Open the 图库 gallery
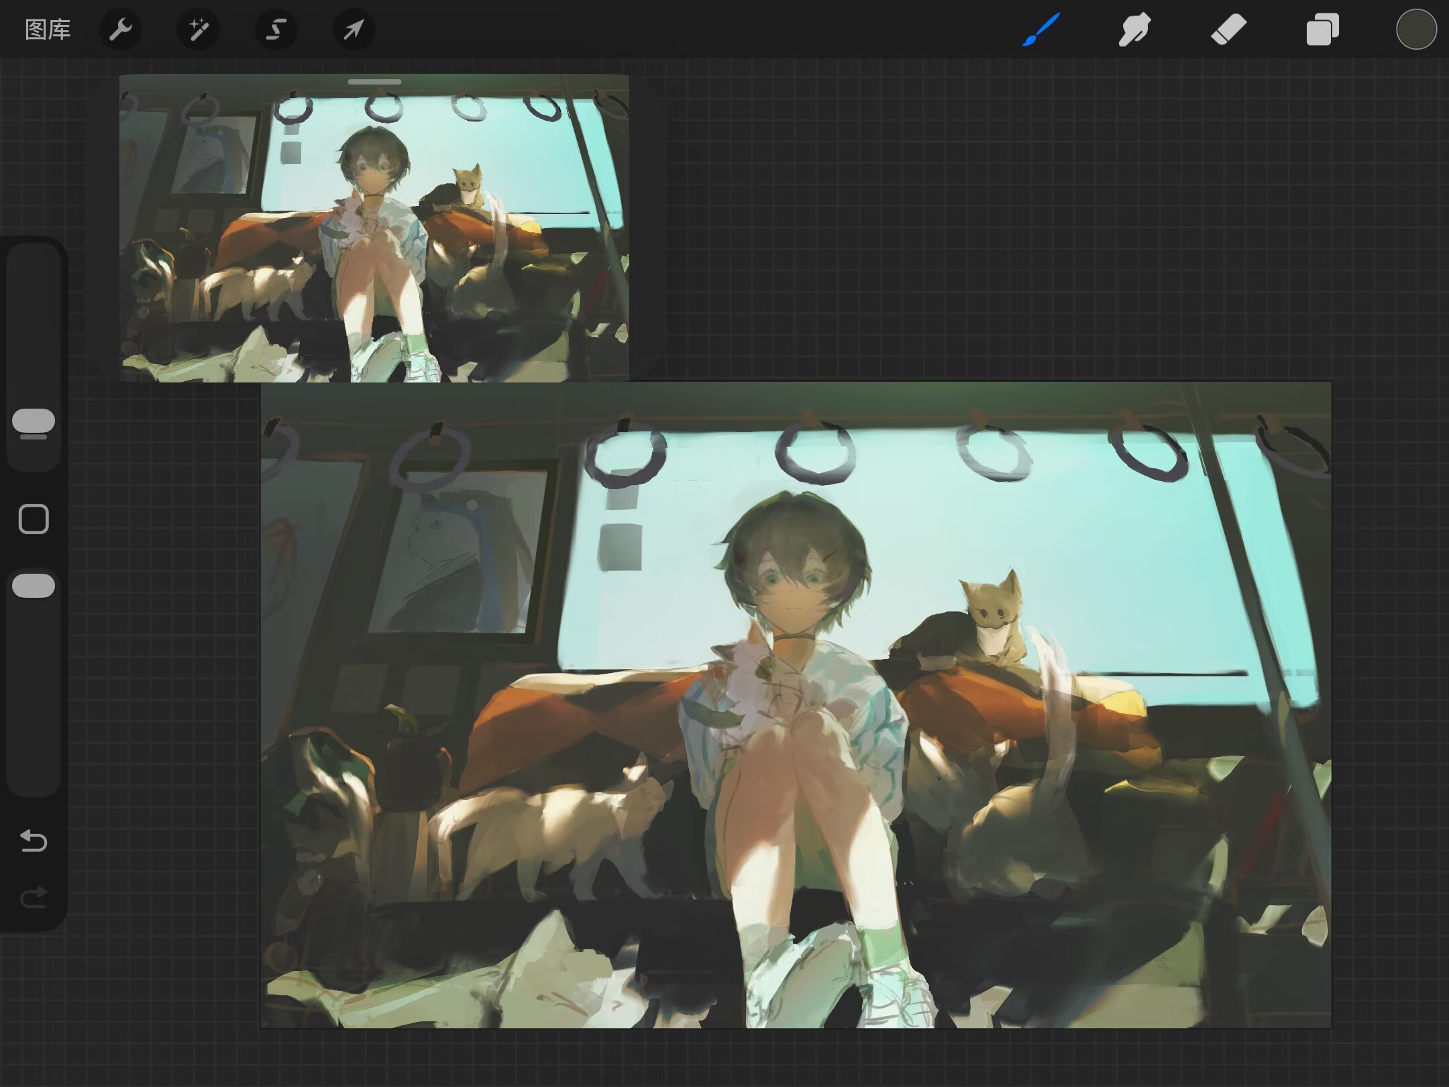This screenshot has height=1087, width=1449. pos(48,30)
